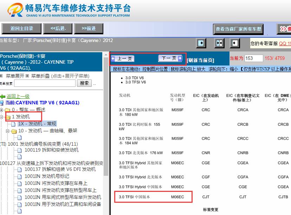
Task: Select 10 - 发动机 — 曲轴箱、悬架 folder
Action: coord(47,131)
